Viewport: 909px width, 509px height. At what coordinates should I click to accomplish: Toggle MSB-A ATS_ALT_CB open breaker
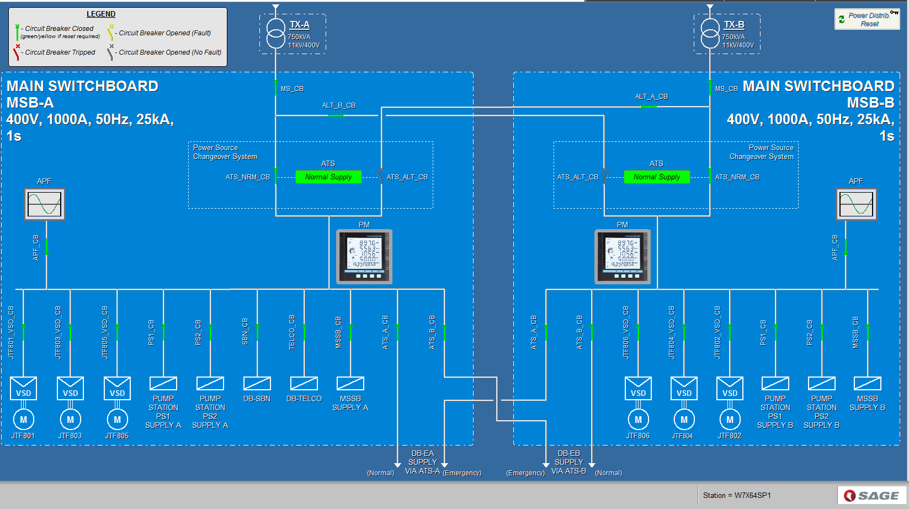(380, 177)
